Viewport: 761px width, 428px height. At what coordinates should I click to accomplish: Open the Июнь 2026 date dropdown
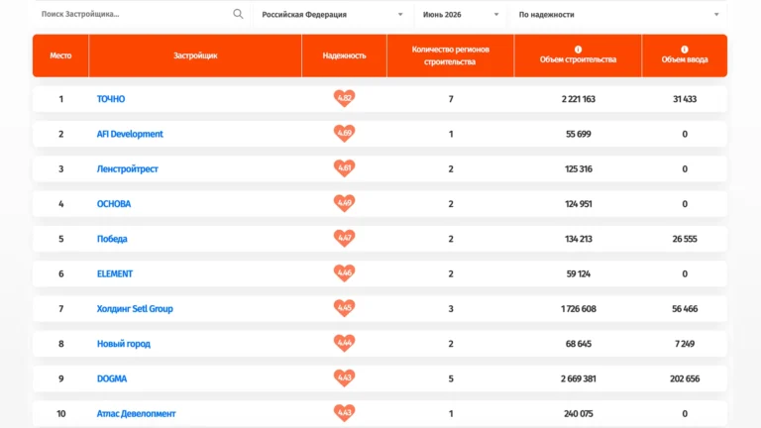[461, 15]
